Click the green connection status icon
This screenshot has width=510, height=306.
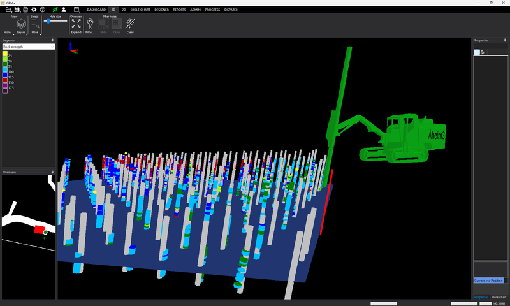pyautogui.click(x=55, y=10)
